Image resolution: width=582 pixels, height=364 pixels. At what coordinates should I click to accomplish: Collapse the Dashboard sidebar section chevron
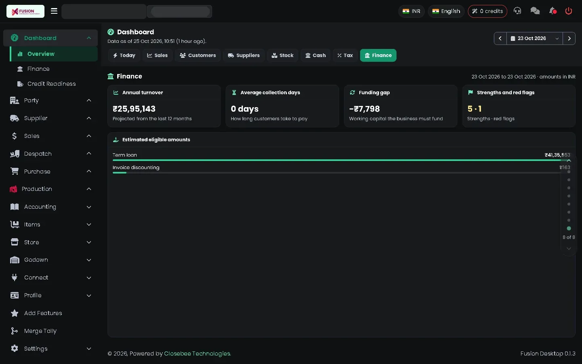pyautogui.click(x=89, y=38)
